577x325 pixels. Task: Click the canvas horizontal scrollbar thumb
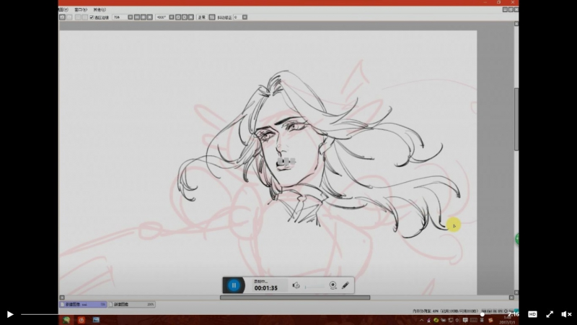[295, 298]
